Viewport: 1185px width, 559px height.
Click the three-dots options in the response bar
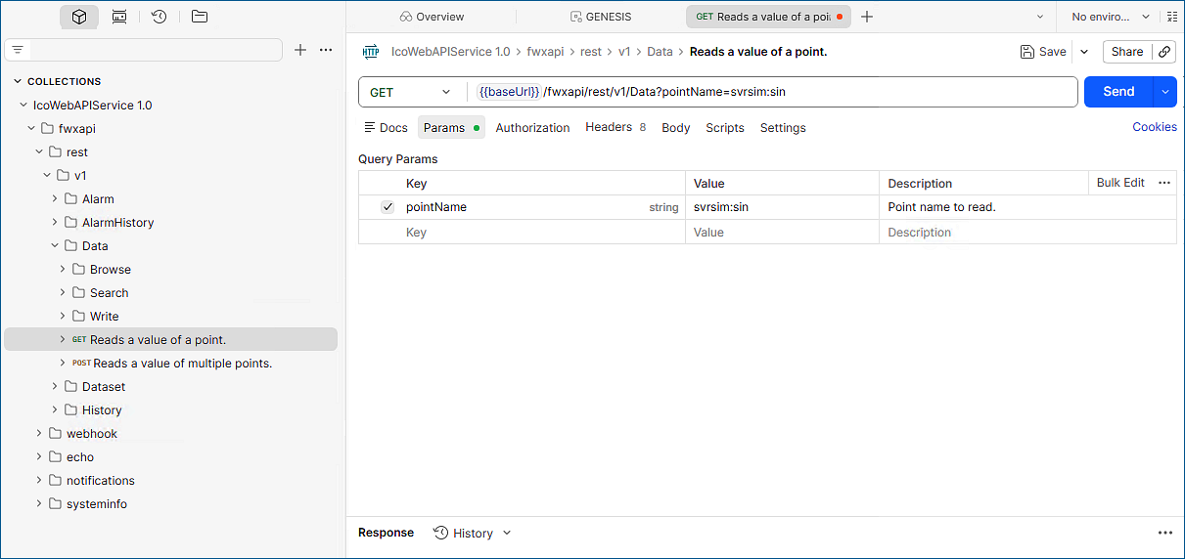coord(1164,533)
